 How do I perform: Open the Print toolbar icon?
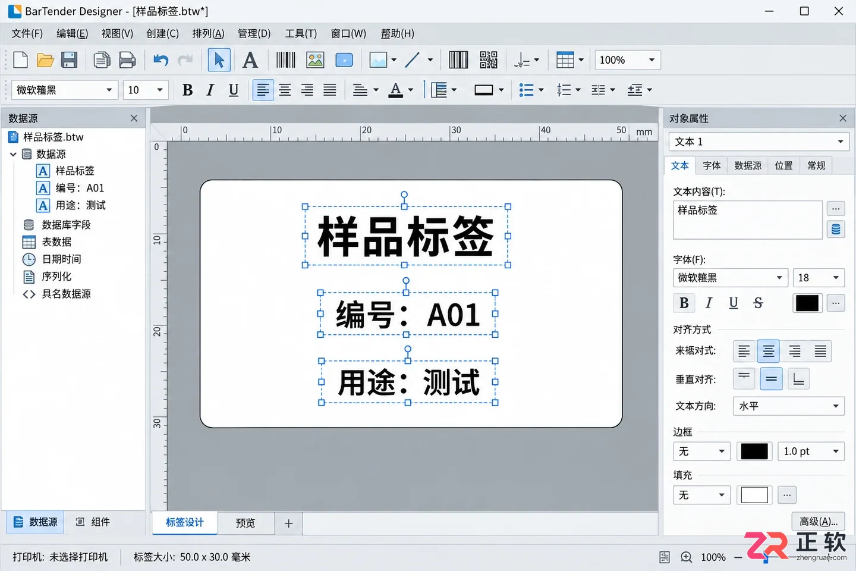[127, 60]
